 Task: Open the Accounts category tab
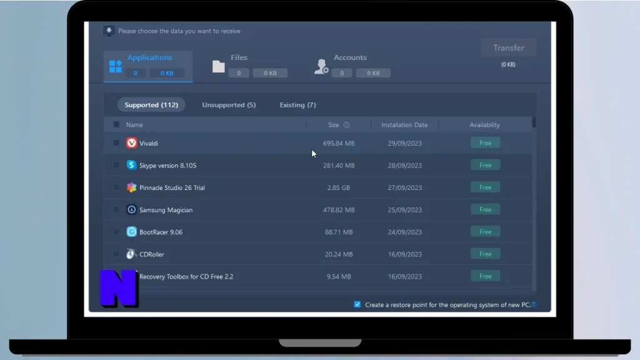(352, 66)
